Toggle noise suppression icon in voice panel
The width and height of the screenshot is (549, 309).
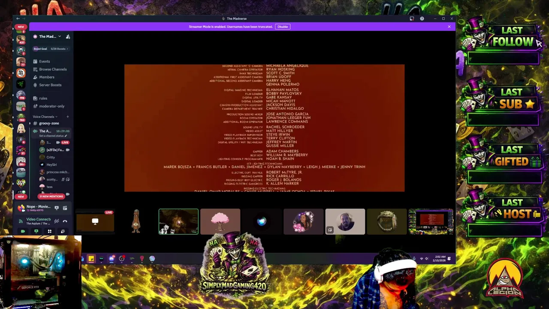[57, 221]
